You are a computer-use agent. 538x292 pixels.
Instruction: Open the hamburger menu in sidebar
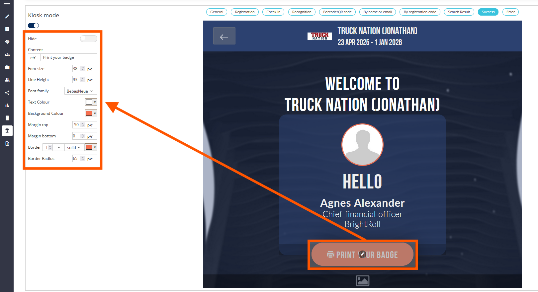pos(7,3)
